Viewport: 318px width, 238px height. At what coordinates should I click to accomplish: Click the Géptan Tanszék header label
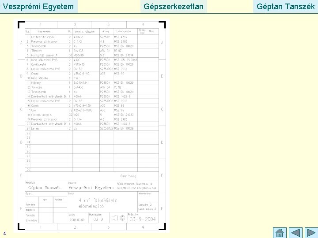286,7
